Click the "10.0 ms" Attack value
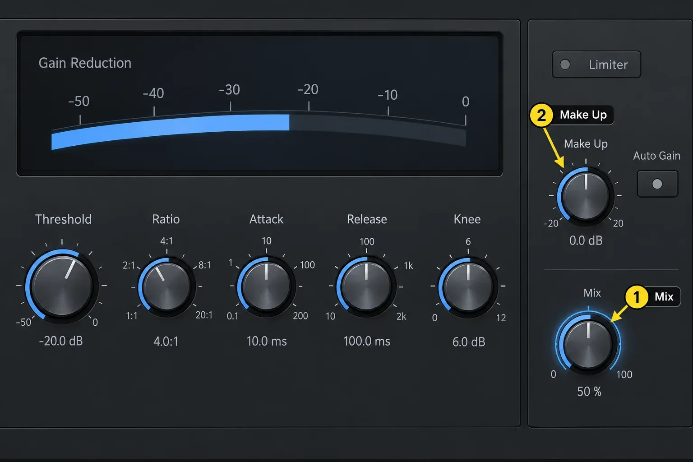Image resolution: width=693 pixels, height=462 pixels. tap(267, 341)
